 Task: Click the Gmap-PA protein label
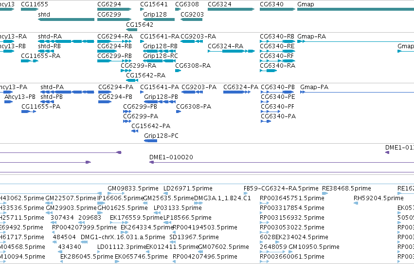tap(314, 87)
